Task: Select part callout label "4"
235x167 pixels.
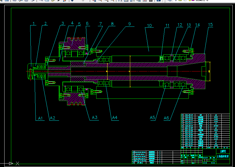Action: pyautogui.click(x=72, y=23)
